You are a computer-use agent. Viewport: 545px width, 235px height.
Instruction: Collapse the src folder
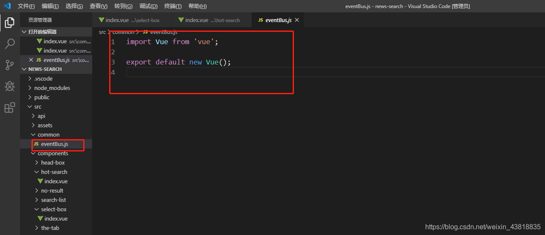tap(56, 106)
